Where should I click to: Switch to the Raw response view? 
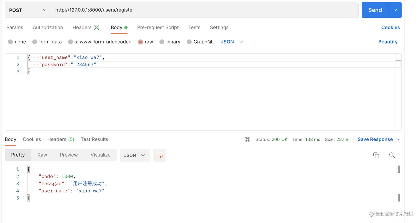[42, 155]
